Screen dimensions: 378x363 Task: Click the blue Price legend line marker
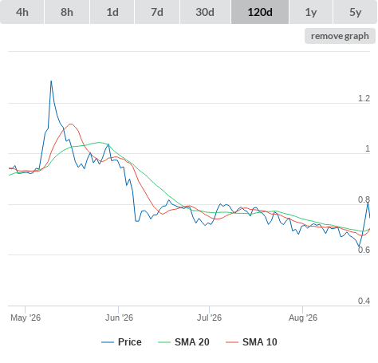(108, 342)
